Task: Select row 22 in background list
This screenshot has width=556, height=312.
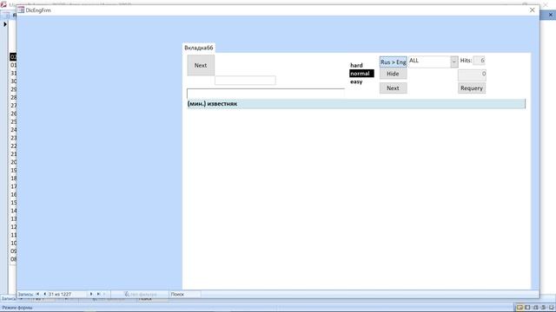Action: [13, 146]
